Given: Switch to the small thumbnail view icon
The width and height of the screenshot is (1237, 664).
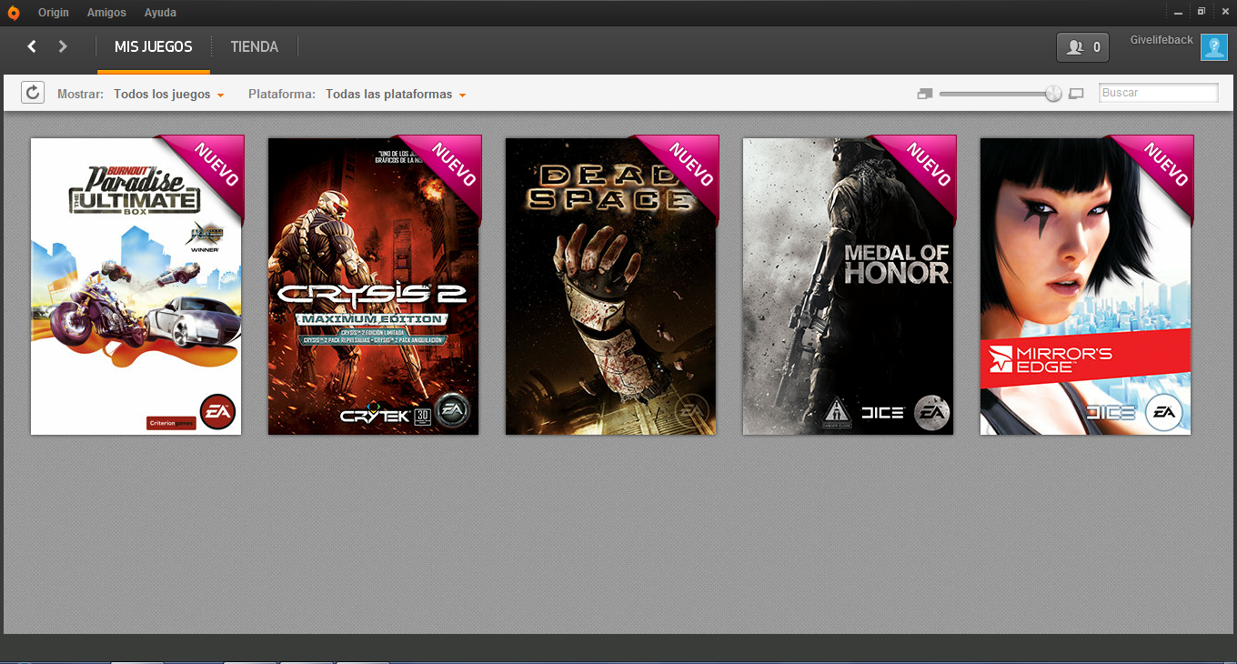Looking at the screenshot, I should (x=925, y=94).
